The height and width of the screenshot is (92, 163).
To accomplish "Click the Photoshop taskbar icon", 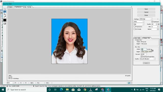I will [x=108, y=90].
